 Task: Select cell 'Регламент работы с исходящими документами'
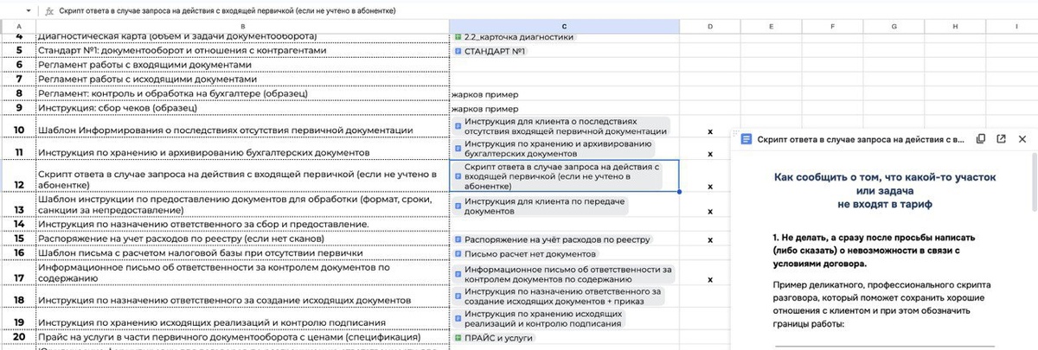pyautogui.click(x=242, y=79)
